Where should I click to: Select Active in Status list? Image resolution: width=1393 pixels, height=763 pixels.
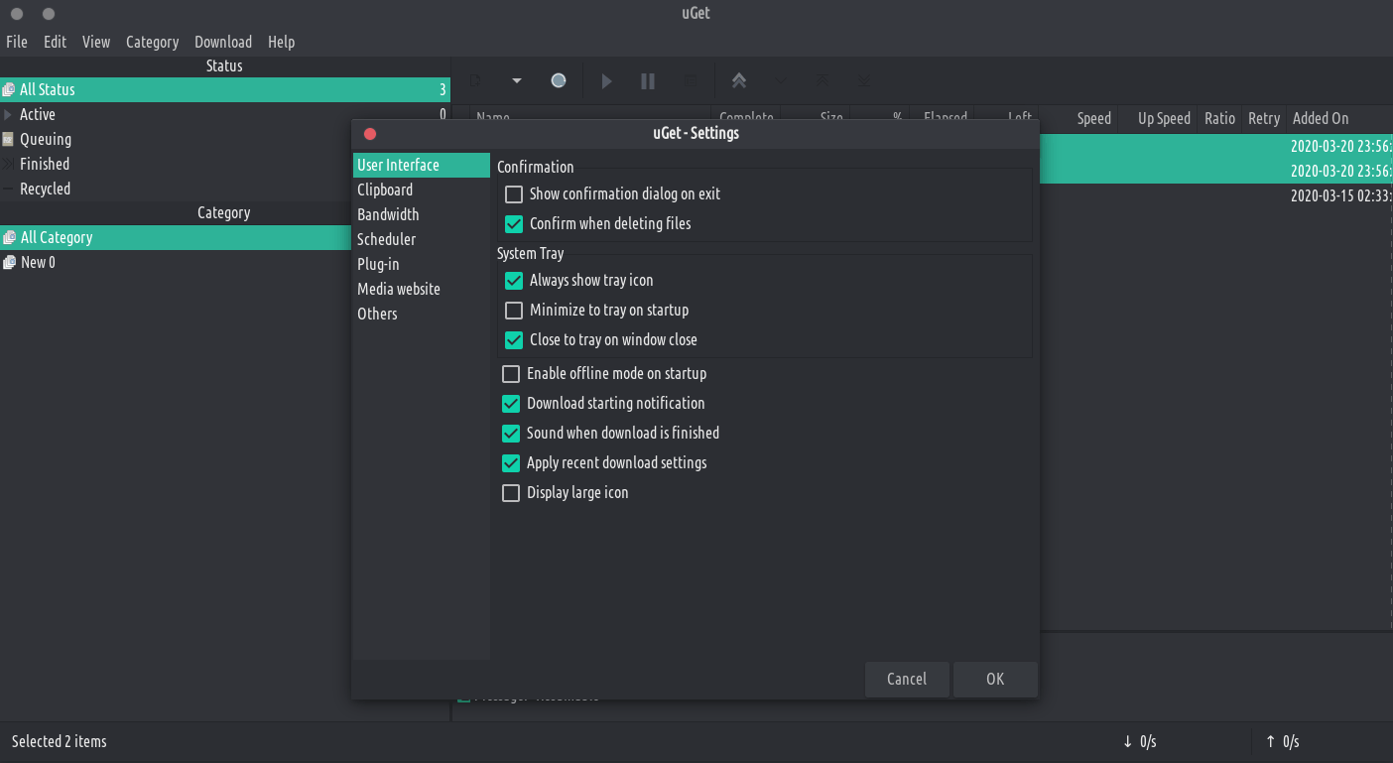[224, 114]
